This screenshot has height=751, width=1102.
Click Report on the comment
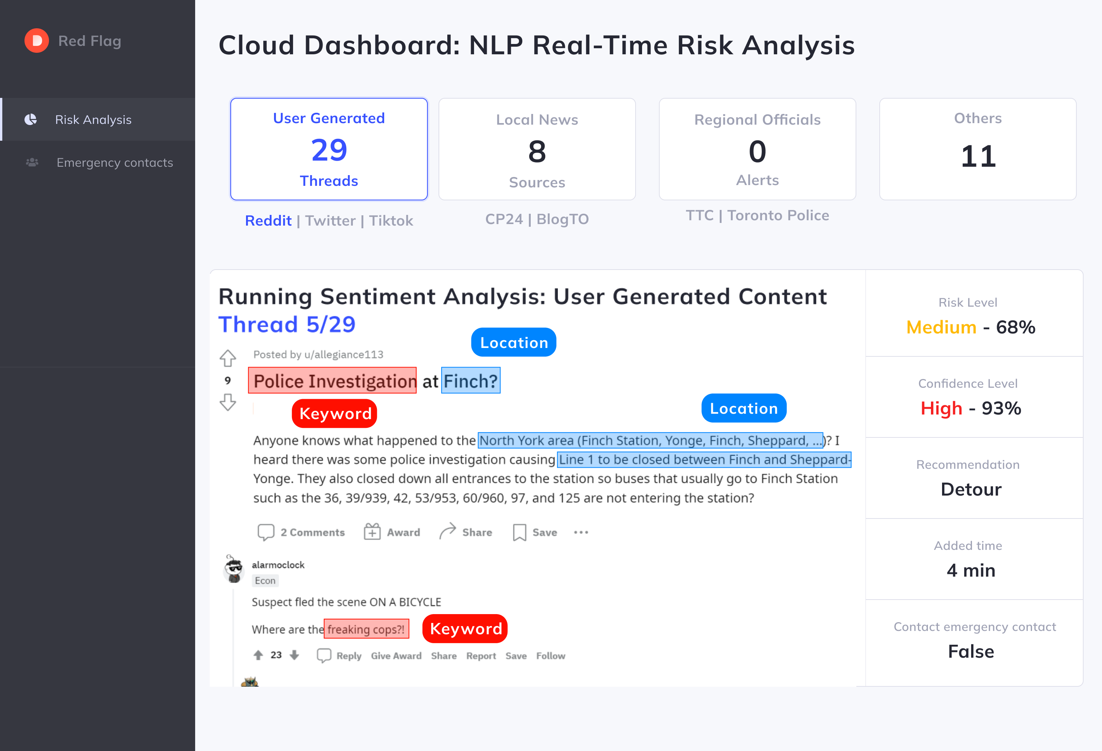pos(481,656)
